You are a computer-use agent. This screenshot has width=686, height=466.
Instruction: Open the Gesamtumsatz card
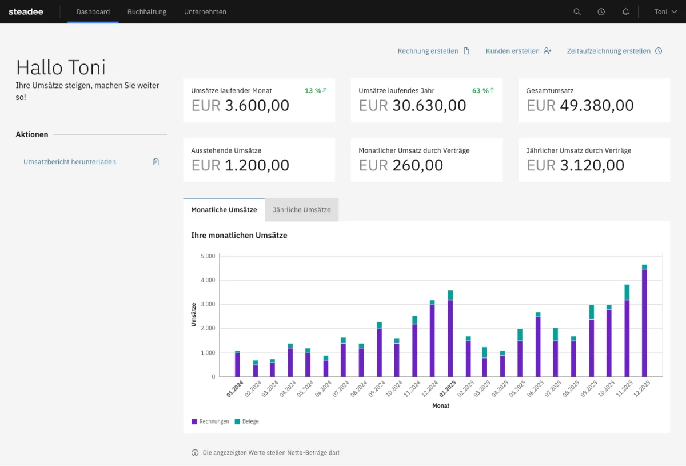[x=594, y=100]
